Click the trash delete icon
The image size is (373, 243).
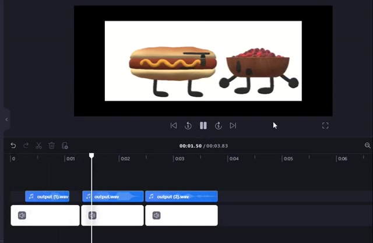tap(51, 145)
